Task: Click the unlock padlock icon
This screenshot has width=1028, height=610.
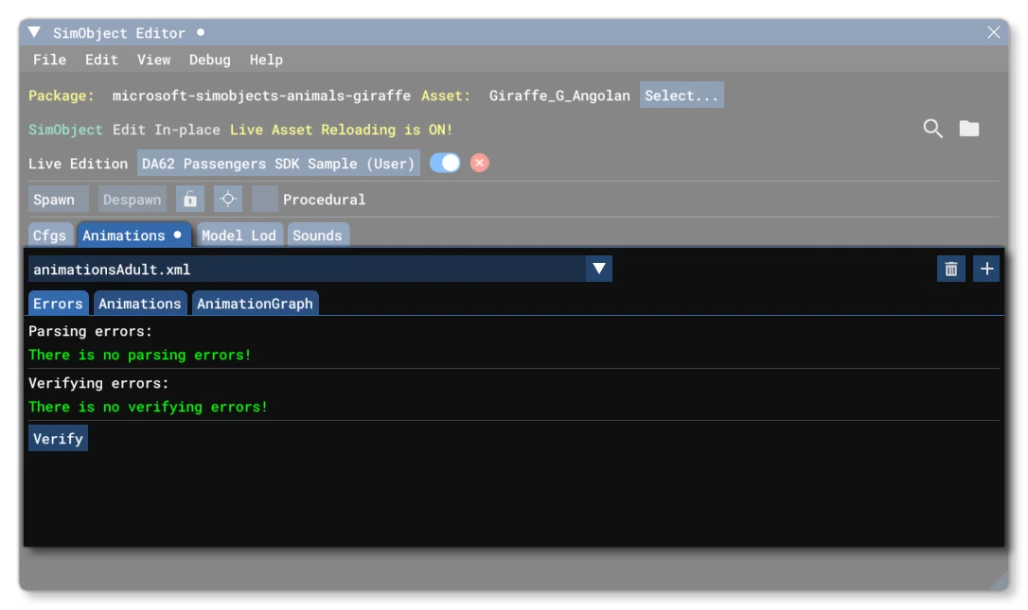Action: pyautogui.click(x=190, y=200)
